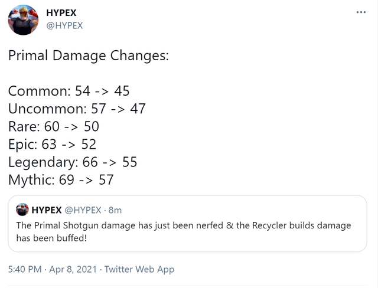Click the HYPEX profile avatar
The height and width of the screenshot is (288, 378).
(x=24, y=19)
